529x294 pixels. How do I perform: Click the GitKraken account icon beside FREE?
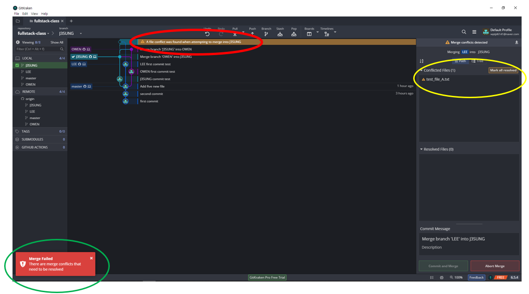click(491, 277)
